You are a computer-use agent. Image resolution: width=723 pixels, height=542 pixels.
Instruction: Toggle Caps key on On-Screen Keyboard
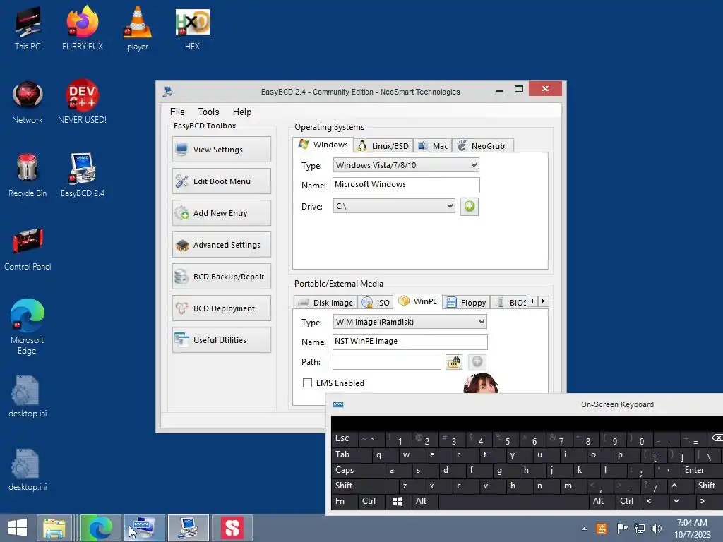pos(358,470)
